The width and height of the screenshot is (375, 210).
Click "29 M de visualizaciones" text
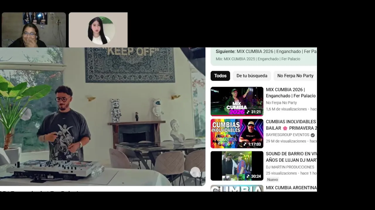click(286, 141)
